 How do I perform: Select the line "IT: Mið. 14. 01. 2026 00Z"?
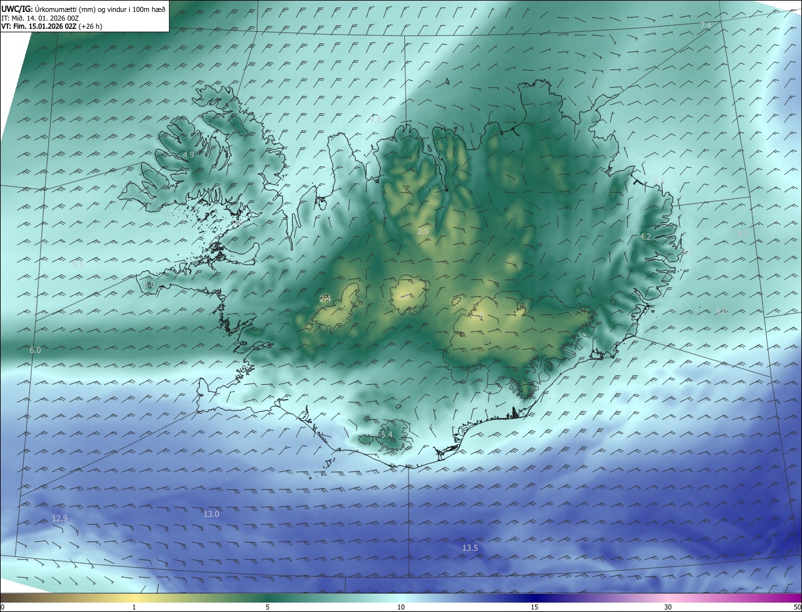click(x=39, y=18)
